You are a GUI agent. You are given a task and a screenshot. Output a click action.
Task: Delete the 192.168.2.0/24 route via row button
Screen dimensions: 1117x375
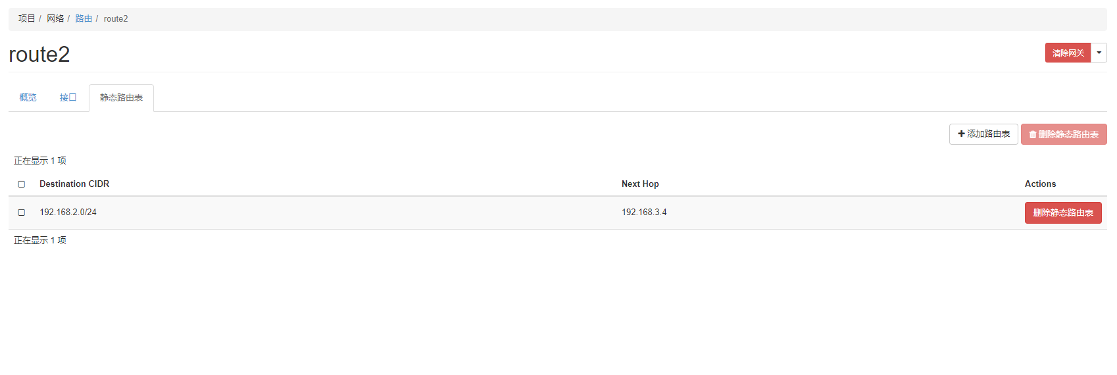pyautogui.click(x=1062, y=213)
